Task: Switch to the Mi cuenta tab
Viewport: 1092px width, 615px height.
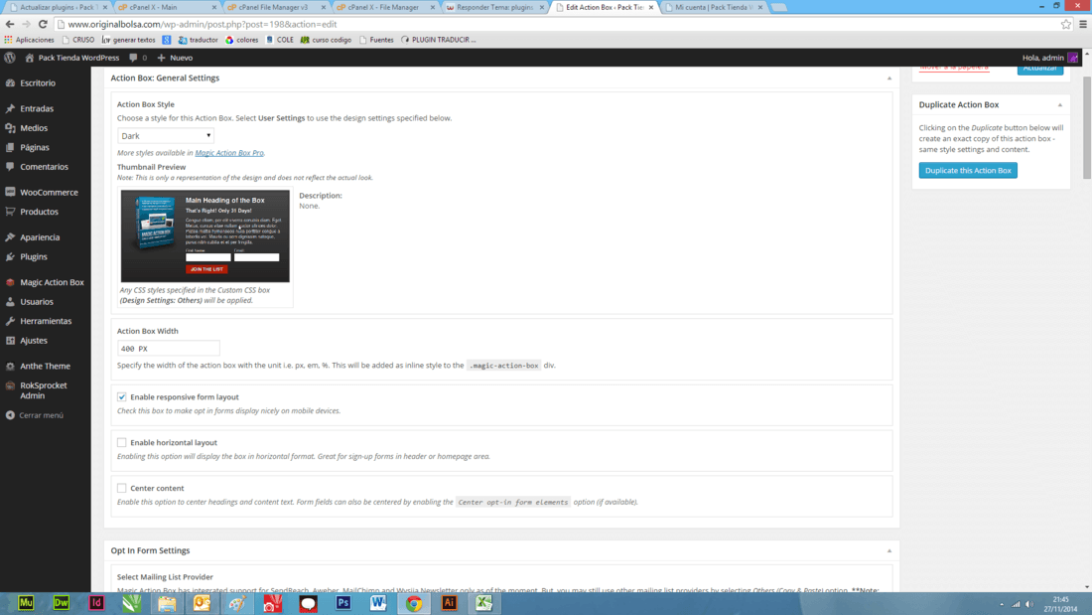Action: 712,7
